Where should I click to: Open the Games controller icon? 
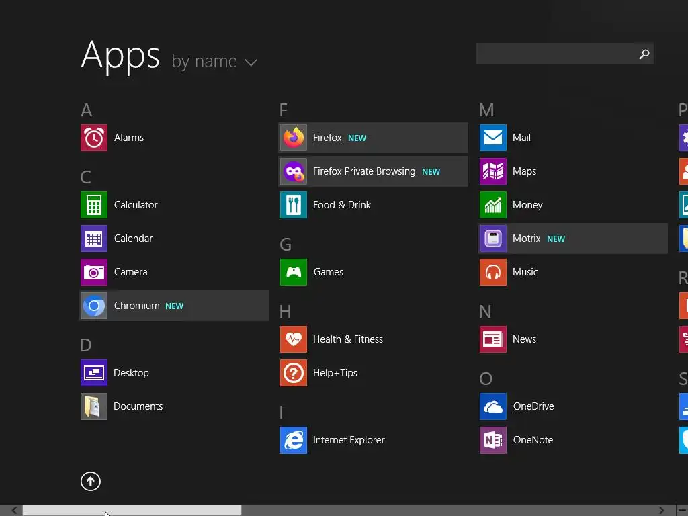[x=294, y=272]
